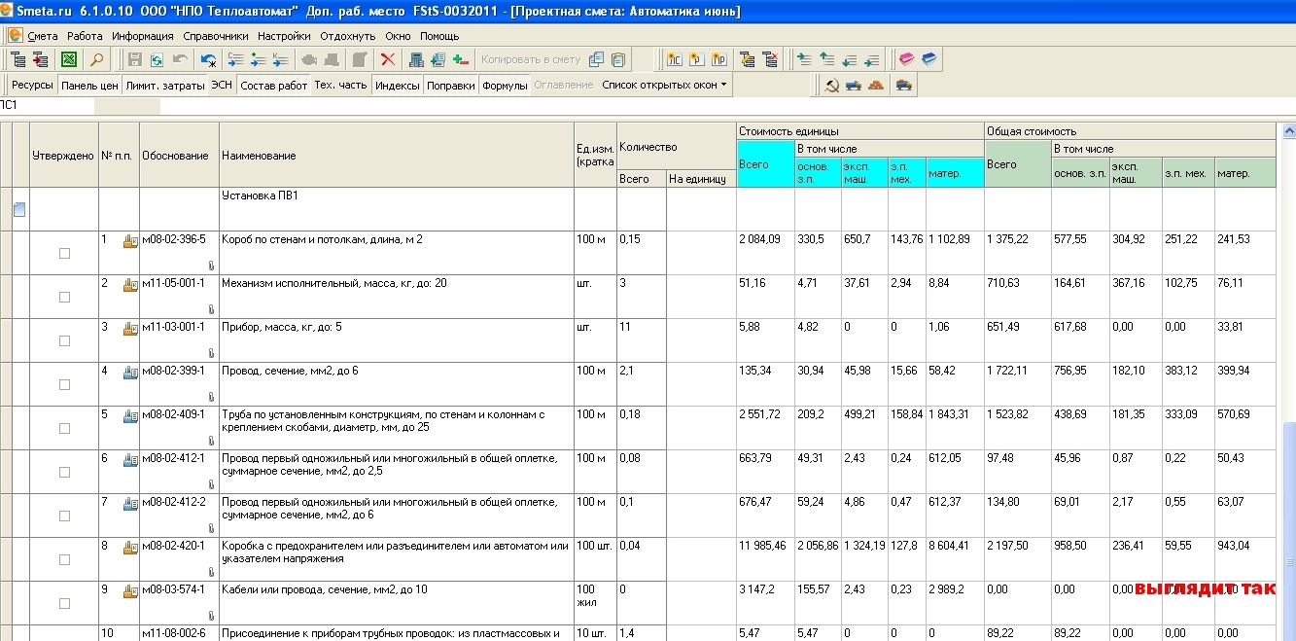Open the Справочники menu
This screenshot has height=641, width=1296.
[216, 36]
